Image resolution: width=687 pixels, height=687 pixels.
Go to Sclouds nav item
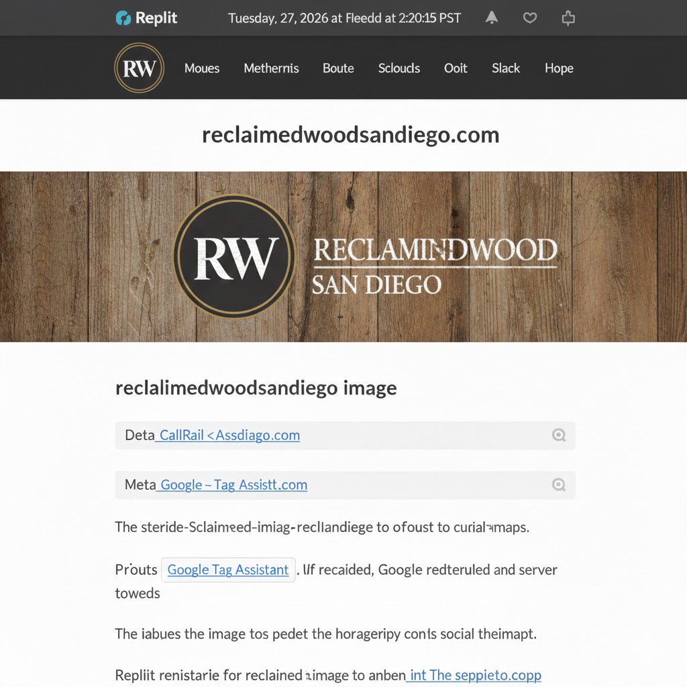(399, 68)
